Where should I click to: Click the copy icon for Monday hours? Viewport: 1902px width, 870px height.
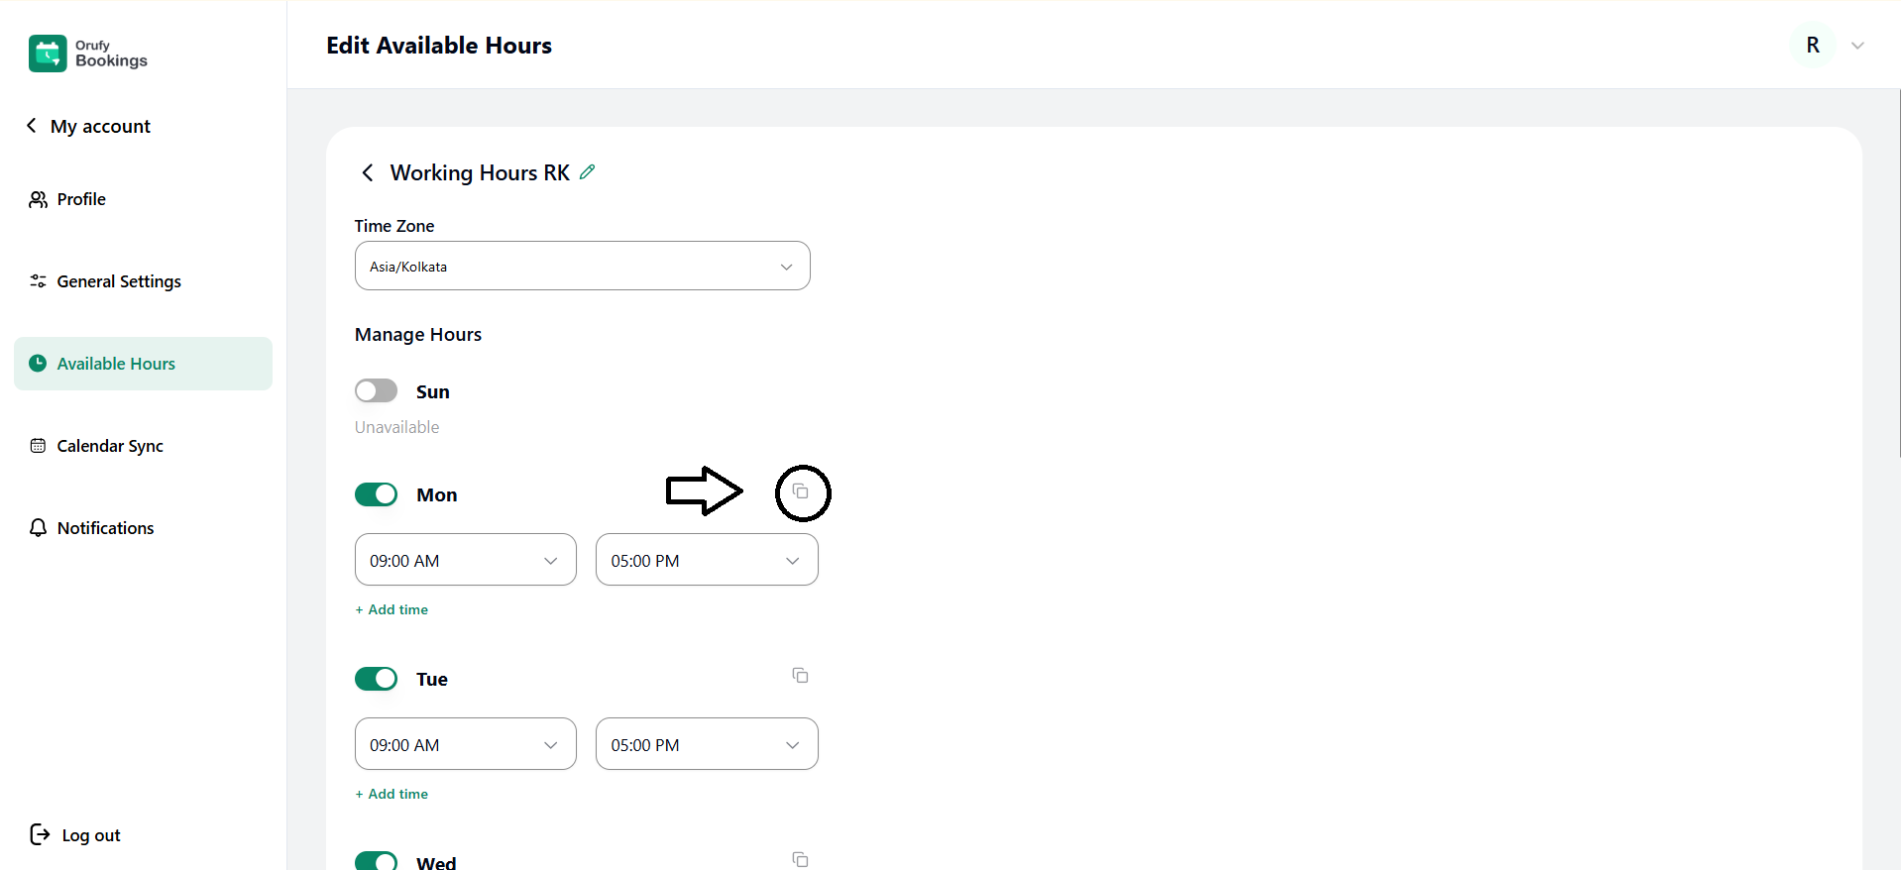[x=801, y=491]
